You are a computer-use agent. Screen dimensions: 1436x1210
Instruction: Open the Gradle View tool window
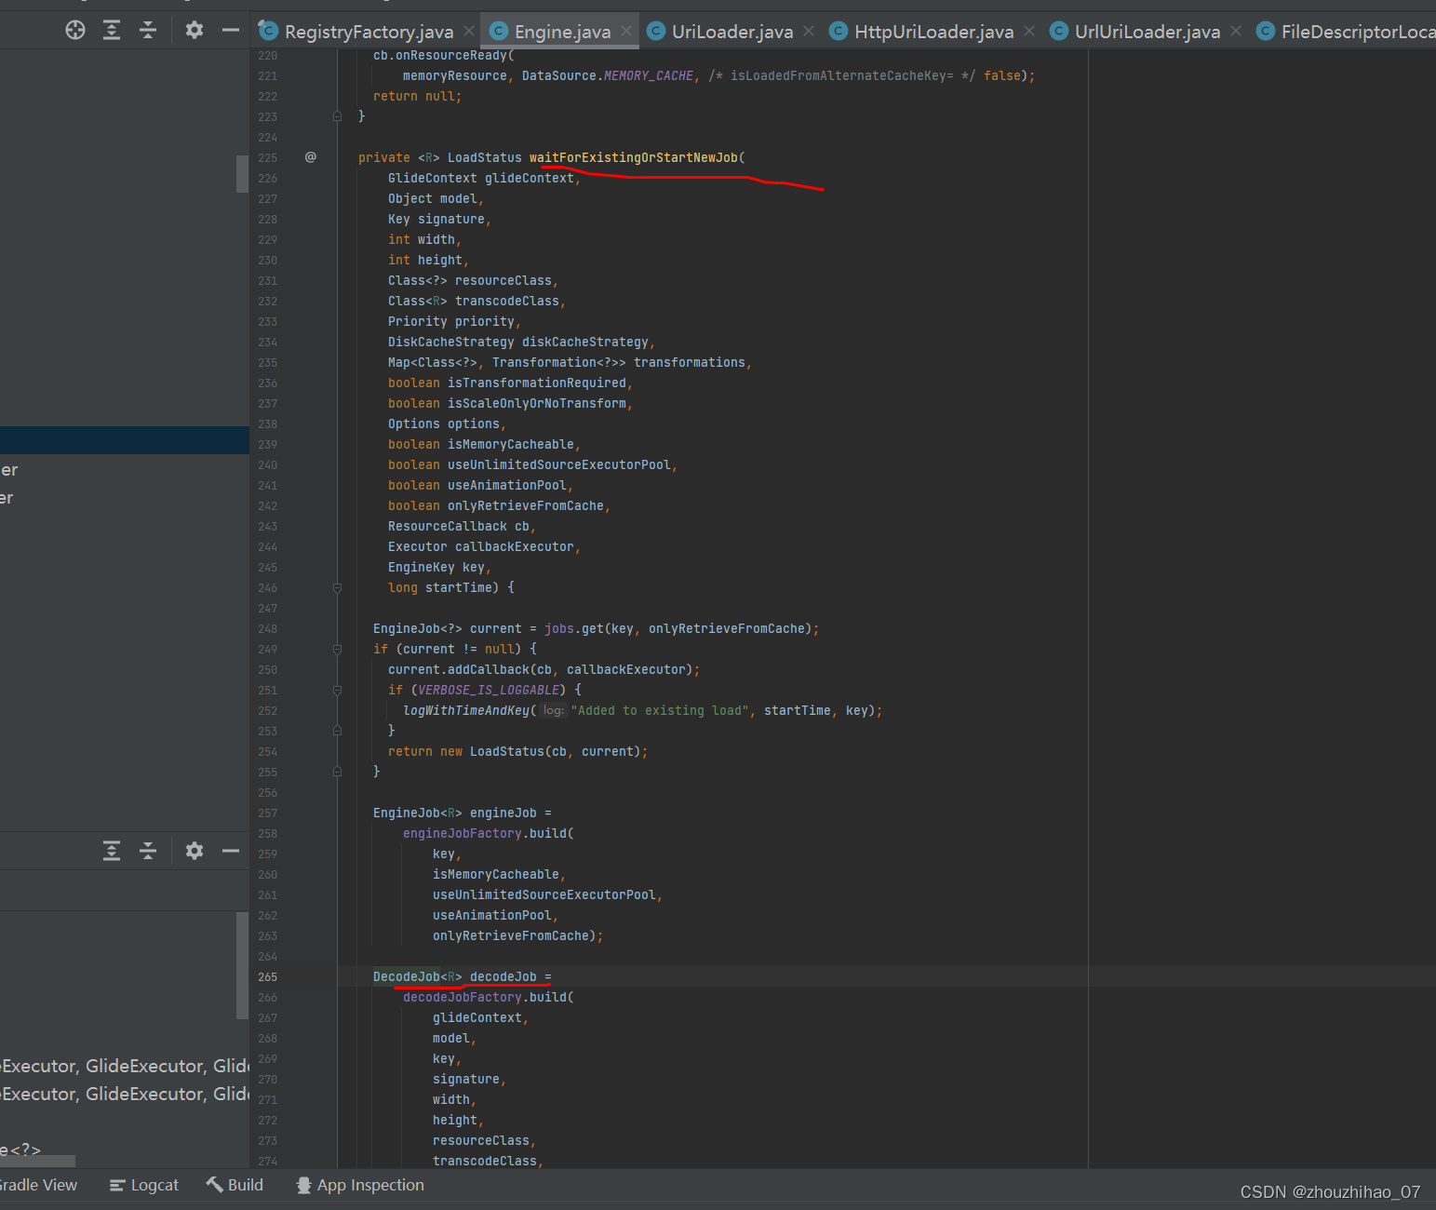[38, 1185]
